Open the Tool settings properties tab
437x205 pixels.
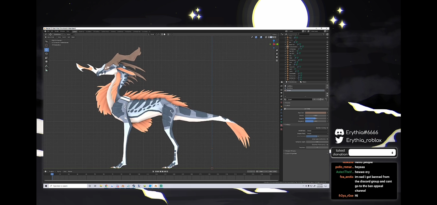281,86
